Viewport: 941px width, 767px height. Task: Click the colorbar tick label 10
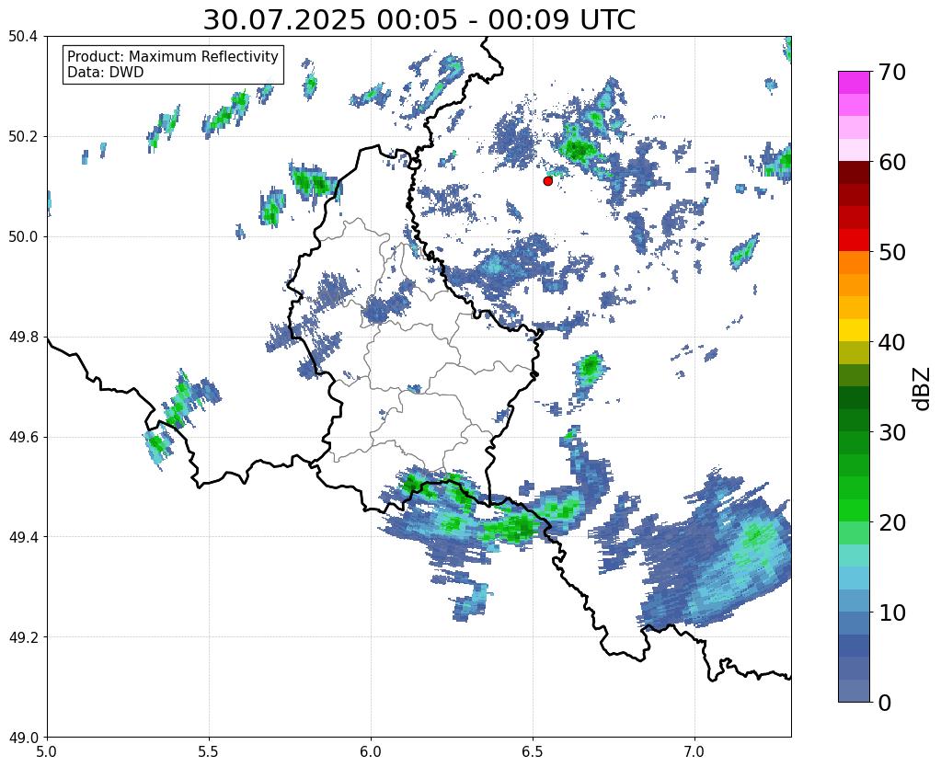[891, 612]
